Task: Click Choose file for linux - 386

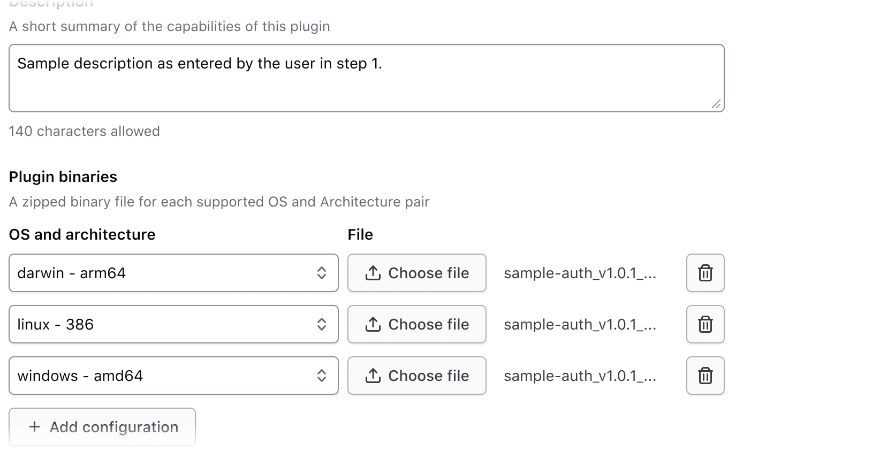Action: (416, 324)
